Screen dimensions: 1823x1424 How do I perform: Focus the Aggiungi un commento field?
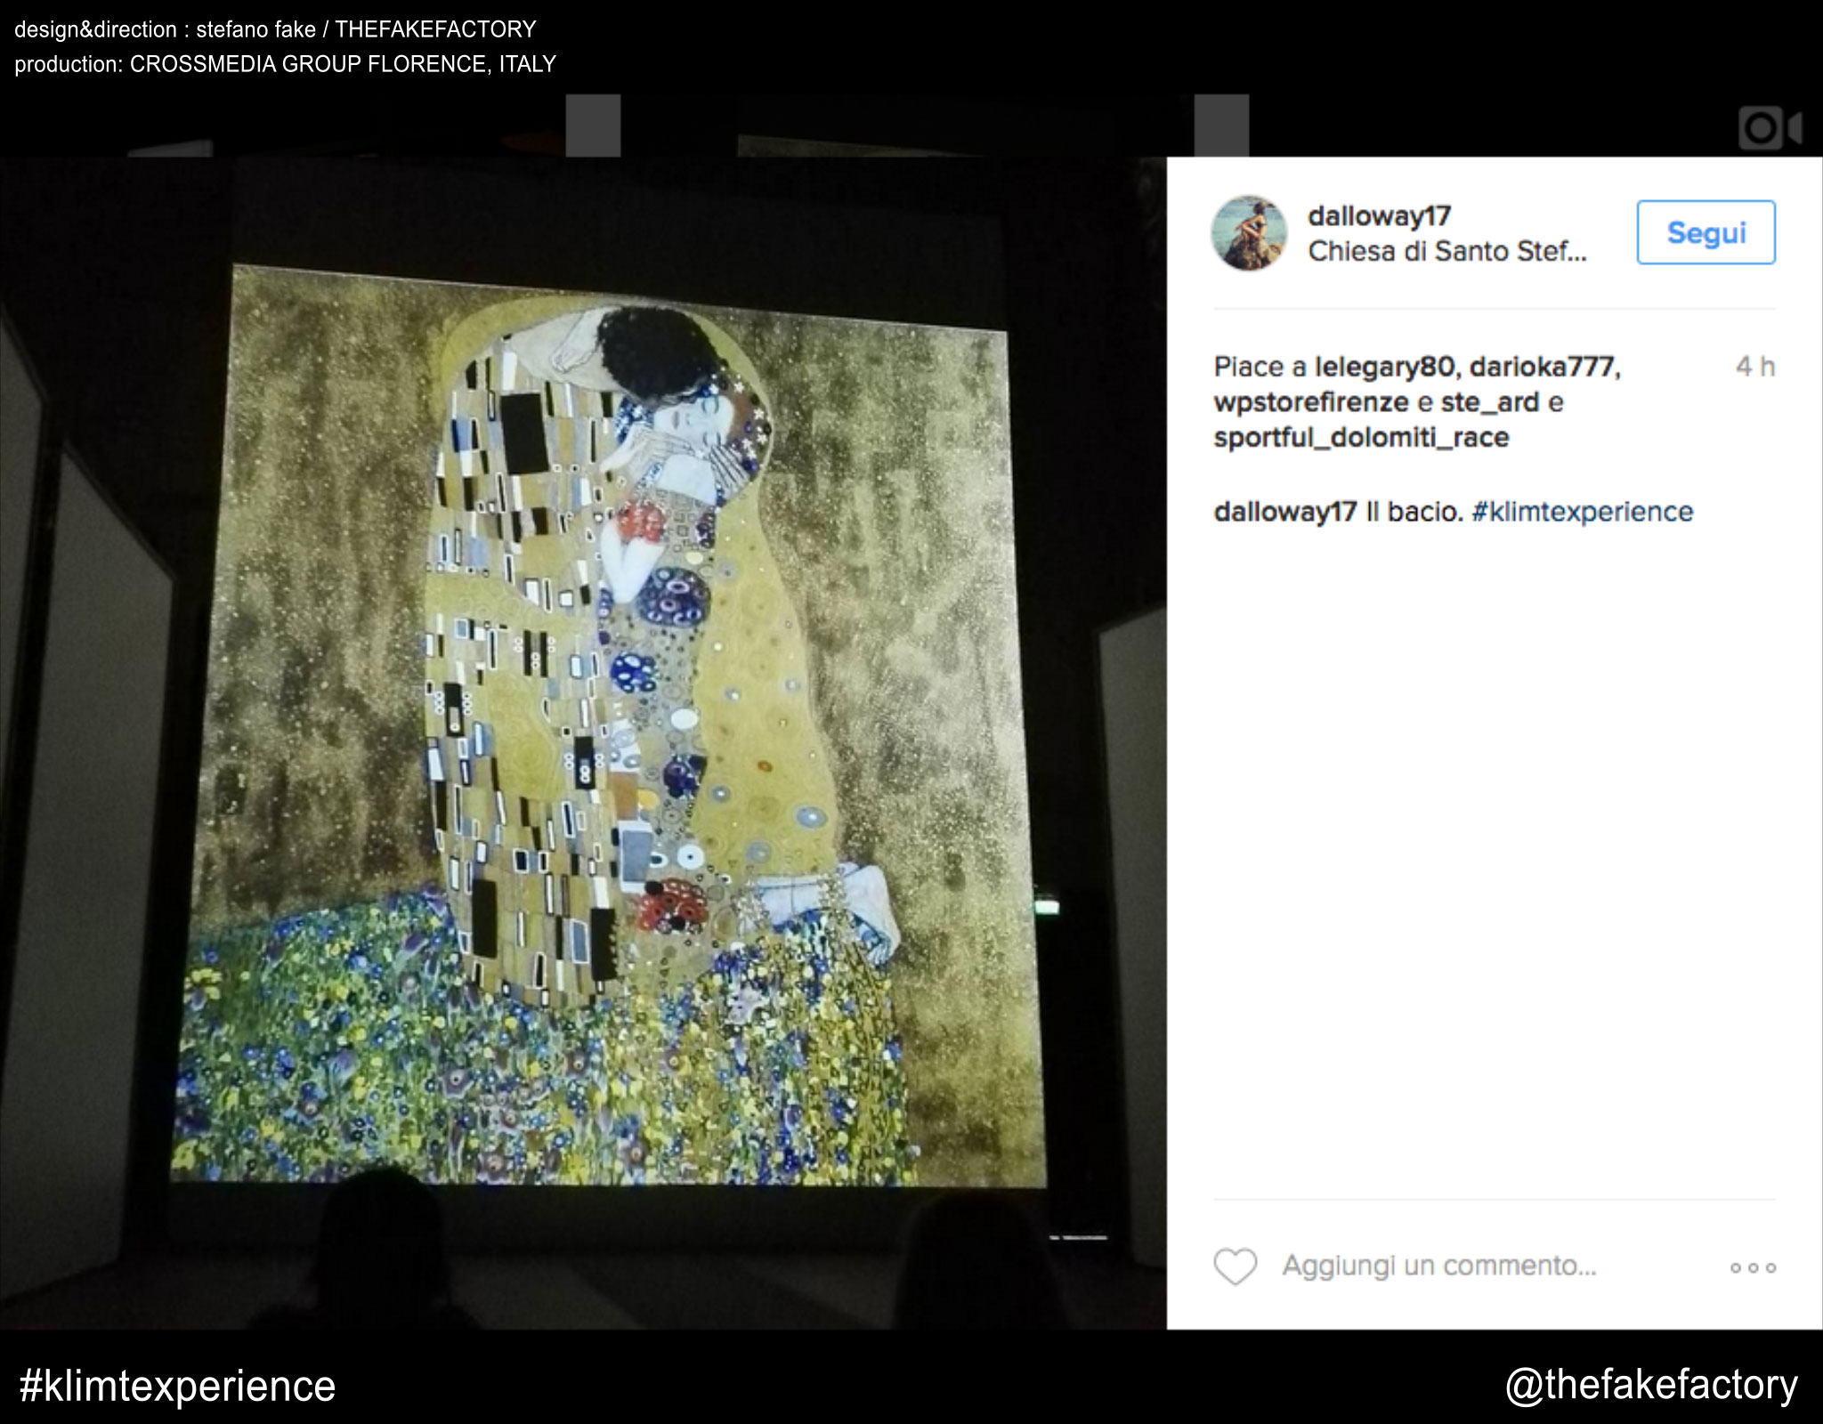coord(1438,1266)
